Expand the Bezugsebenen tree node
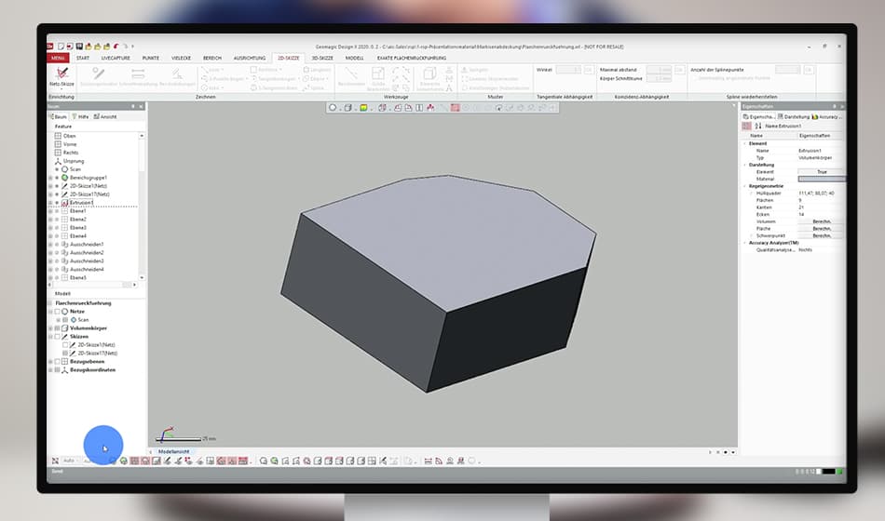885x521 pixels. click(50, 362)
